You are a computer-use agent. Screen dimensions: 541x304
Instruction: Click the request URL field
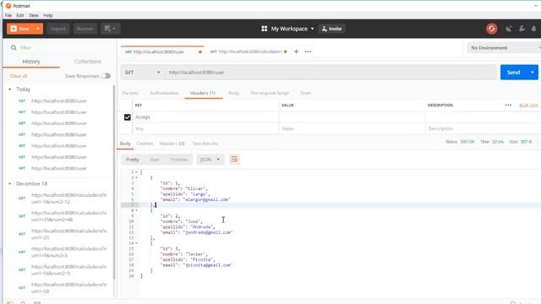click(331, 73)
